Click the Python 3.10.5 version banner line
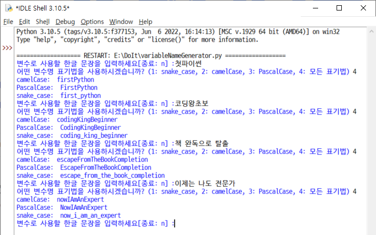Screen dimensions: 376x235 coord(178,32)
